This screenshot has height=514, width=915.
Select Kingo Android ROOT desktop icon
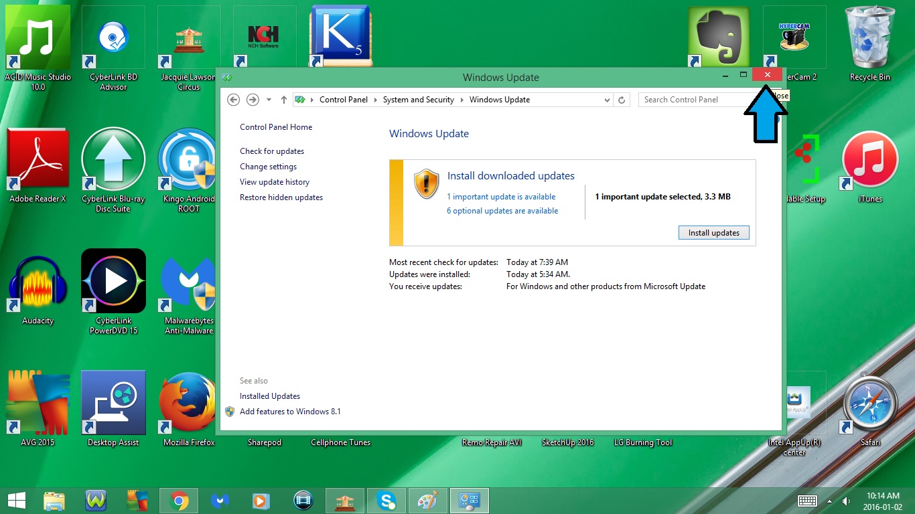(x=189, y=170)
